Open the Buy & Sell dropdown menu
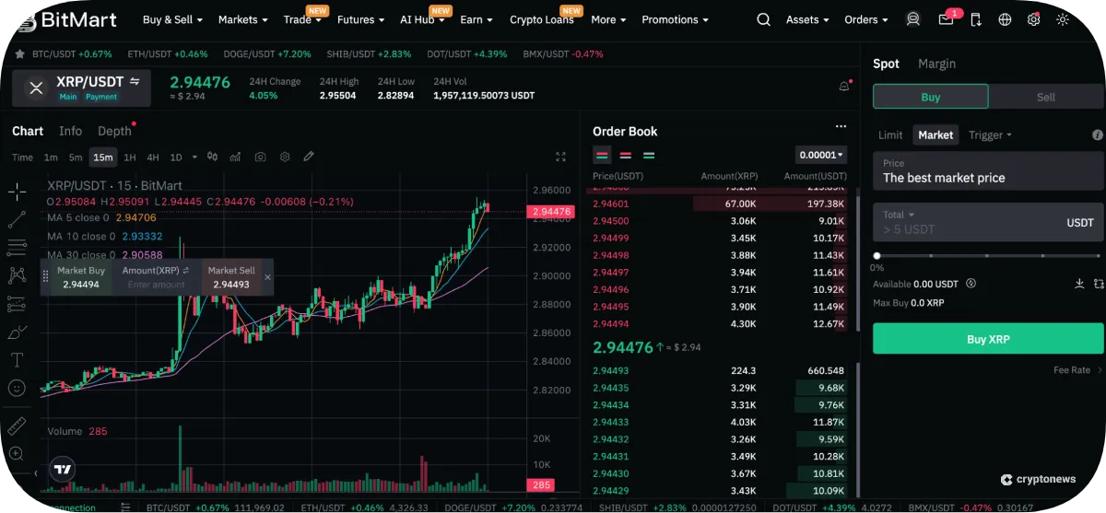This screenshot has width=1106, height=513. [x=172, y=19]
